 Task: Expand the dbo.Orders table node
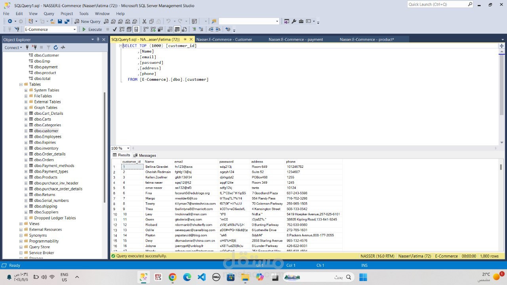(x=26, y=160)
